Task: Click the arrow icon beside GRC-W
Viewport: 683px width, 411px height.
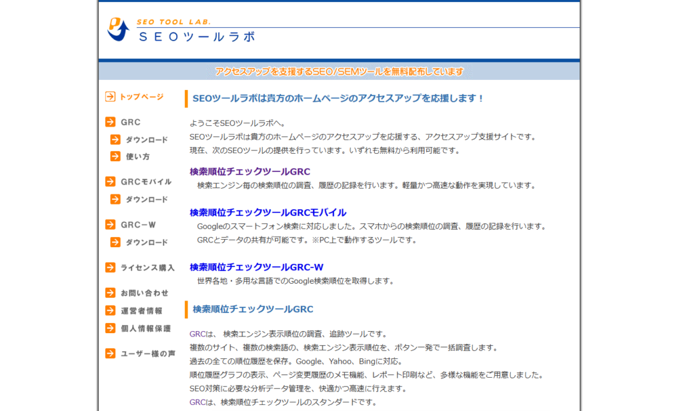Action: (110, 224)
